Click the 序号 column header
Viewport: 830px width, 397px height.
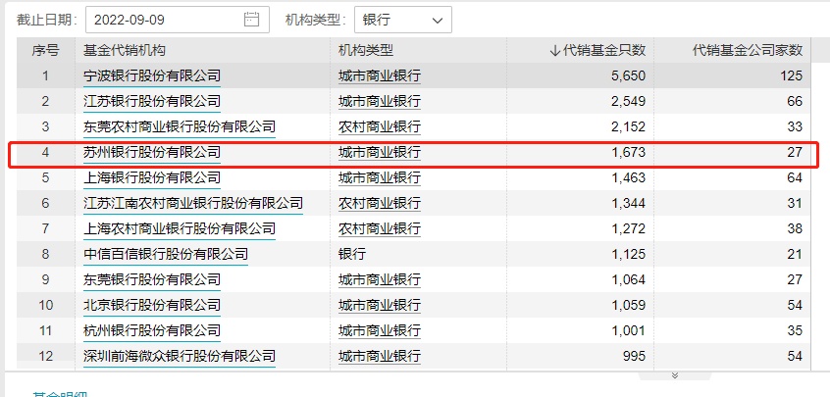45,50
